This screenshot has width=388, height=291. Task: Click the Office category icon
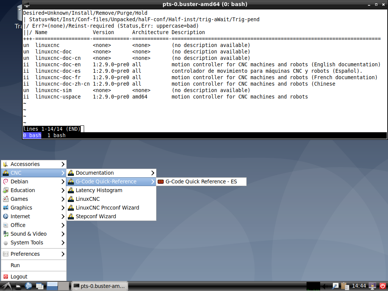(x=5, y=225)
